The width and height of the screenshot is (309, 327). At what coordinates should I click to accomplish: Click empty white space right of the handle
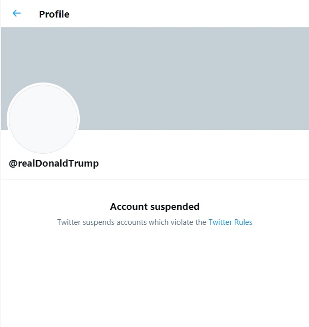pos(206,163)
